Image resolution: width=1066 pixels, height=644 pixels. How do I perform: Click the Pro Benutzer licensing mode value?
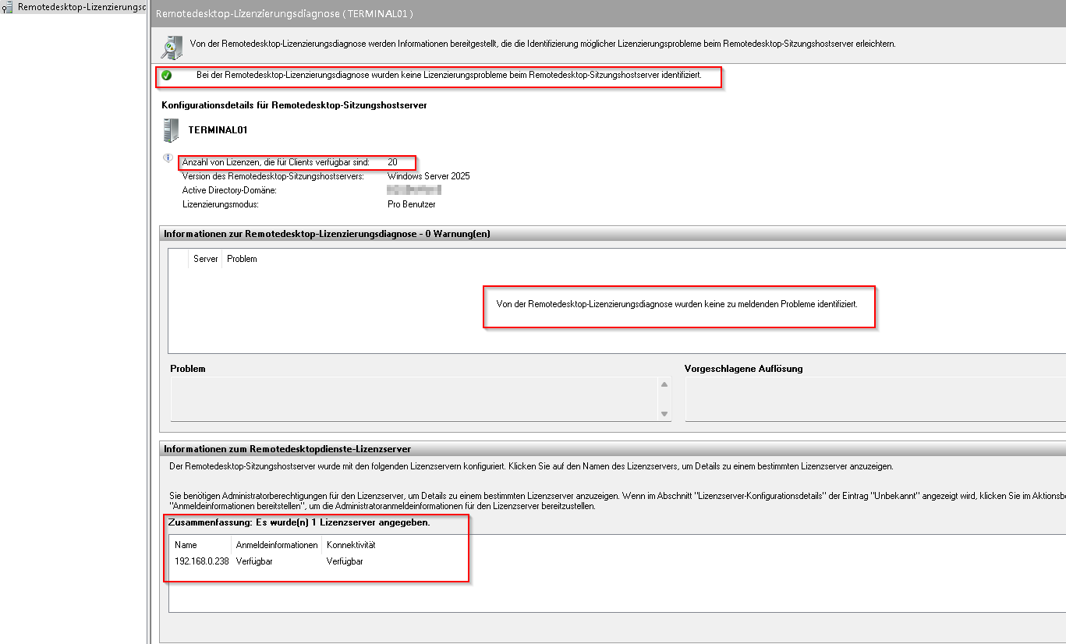coord(411,204)
